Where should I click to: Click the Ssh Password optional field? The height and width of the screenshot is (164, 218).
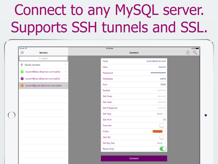(x=134, y=108)
